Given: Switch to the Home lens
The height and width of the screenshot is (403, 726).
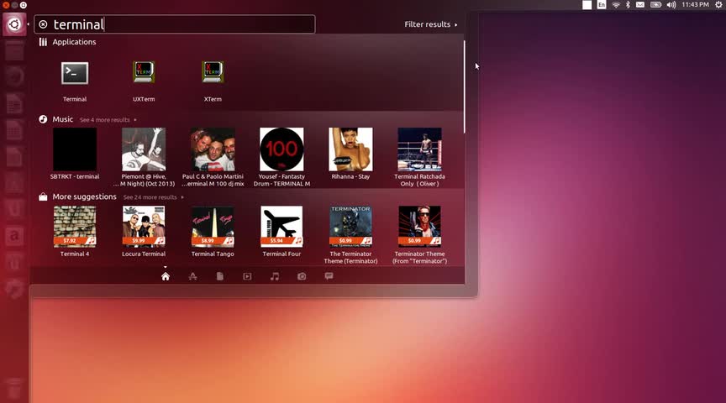Looking at the screenshot, I should click(166, 276).
